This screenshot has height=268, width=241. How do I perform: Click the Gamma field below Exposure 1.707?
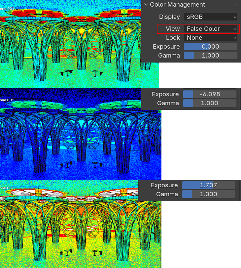tap(208, 194)
